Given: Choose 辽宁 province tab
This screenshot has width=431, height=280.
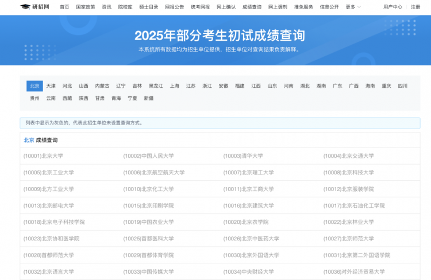Looking at the screenshot, I should [121, 86].
